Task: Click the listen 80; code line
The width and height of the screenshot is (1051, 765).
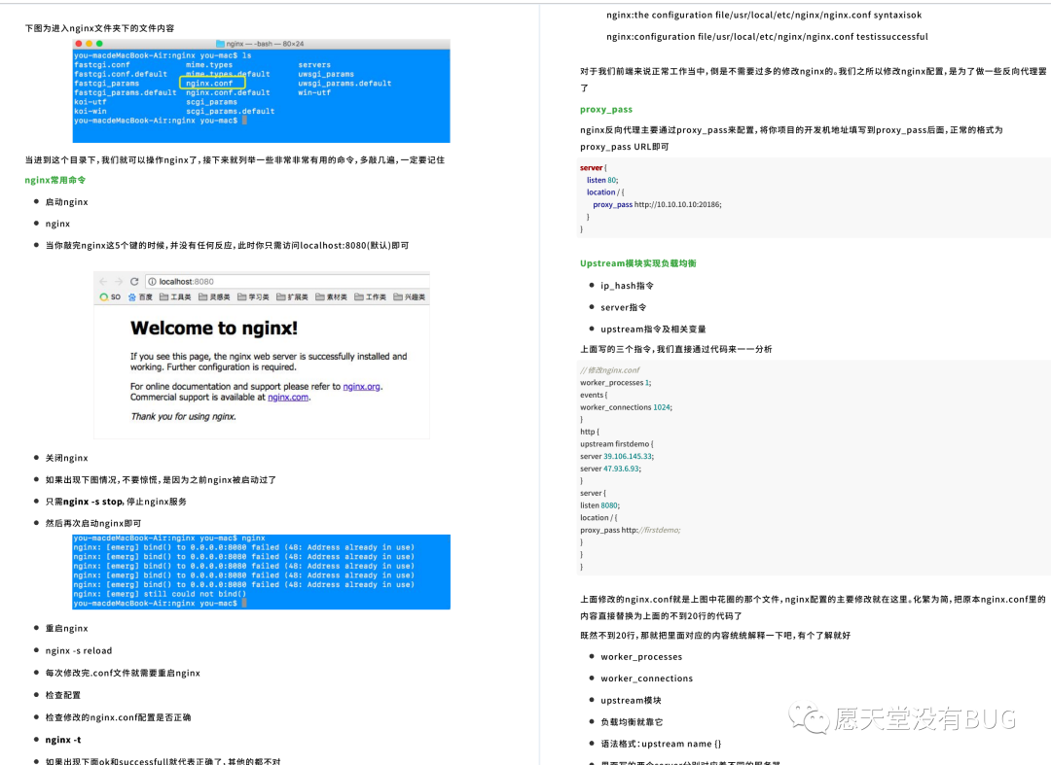Action: pyautogui.click(x=602, y=180)
